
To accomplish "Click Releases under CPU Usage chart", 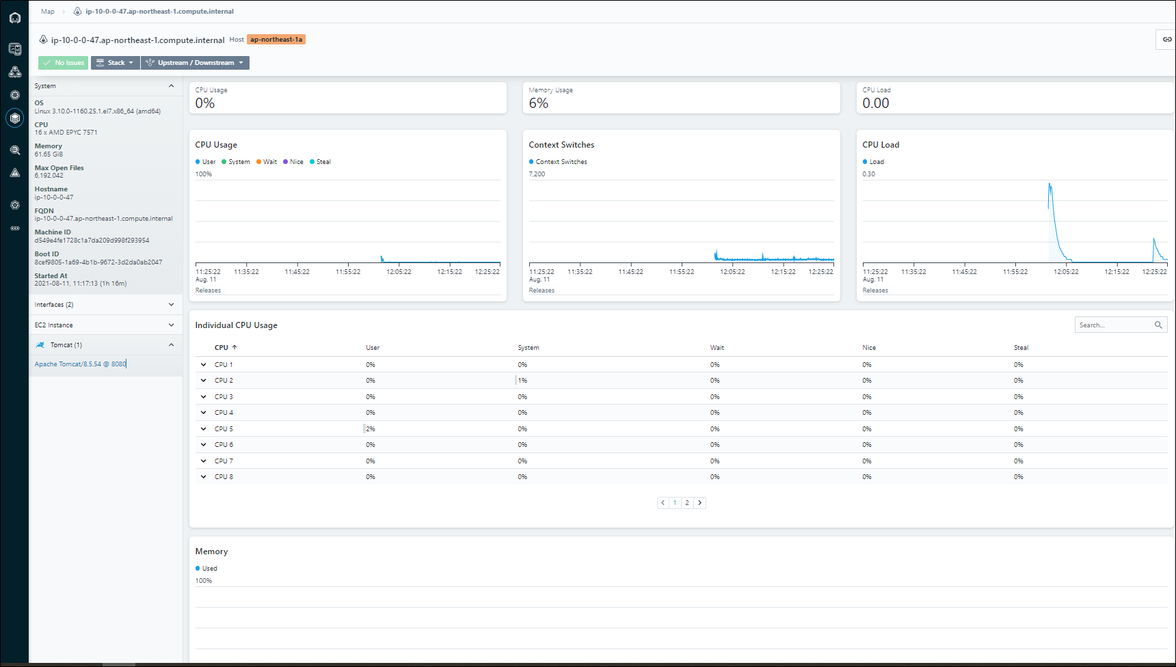I will 208,290.
